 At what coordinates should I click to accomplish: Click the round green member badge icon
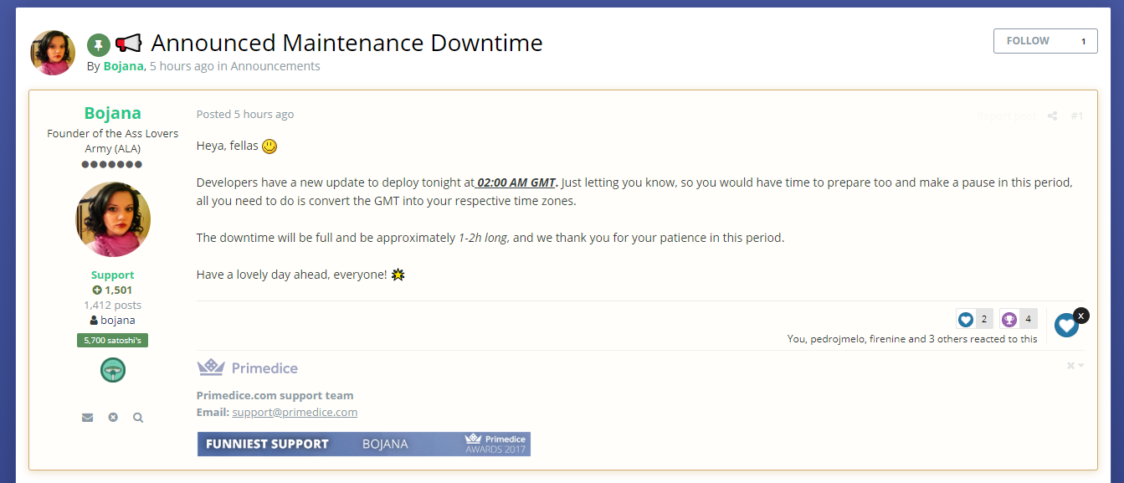click(x=113, y=370)
